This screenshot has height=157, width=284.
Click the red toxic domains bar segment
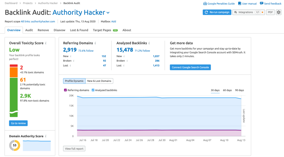(x=14, y=66)
